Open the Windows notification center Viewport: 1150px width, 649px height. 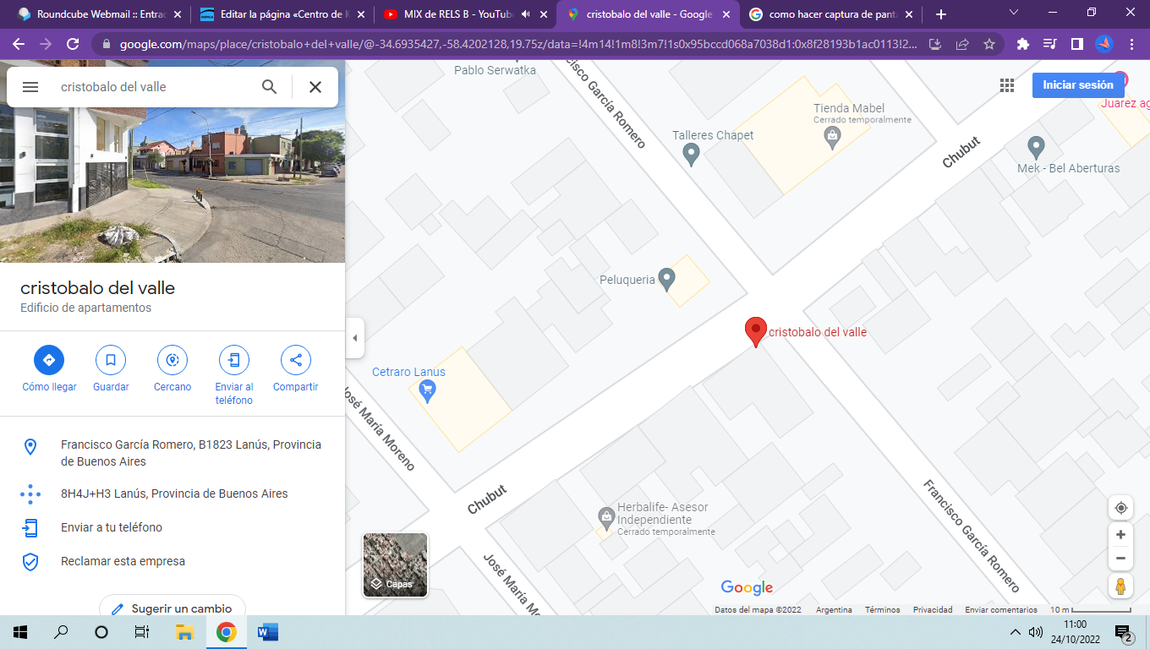click(x=1124, y=633)
